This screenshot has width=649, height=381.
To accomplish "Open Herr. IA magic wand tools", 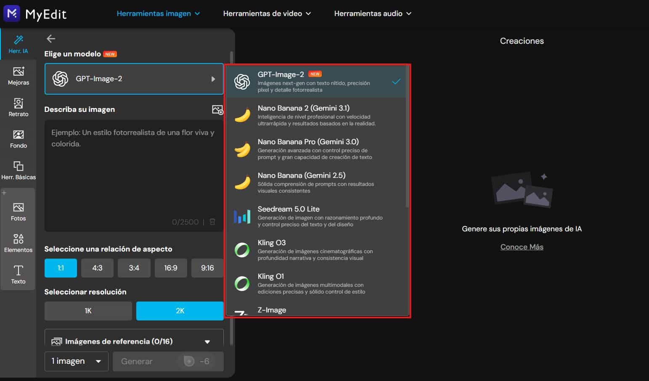I will (18, 45).
